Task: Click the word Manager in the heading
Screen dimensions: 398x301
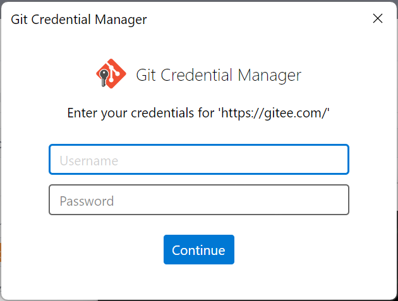Action: [x=269, y=75]
